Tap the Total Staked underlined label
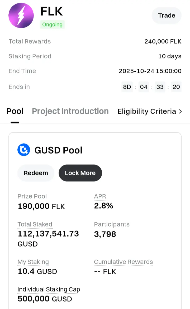The image size is (190, 309). pos(35,224)
